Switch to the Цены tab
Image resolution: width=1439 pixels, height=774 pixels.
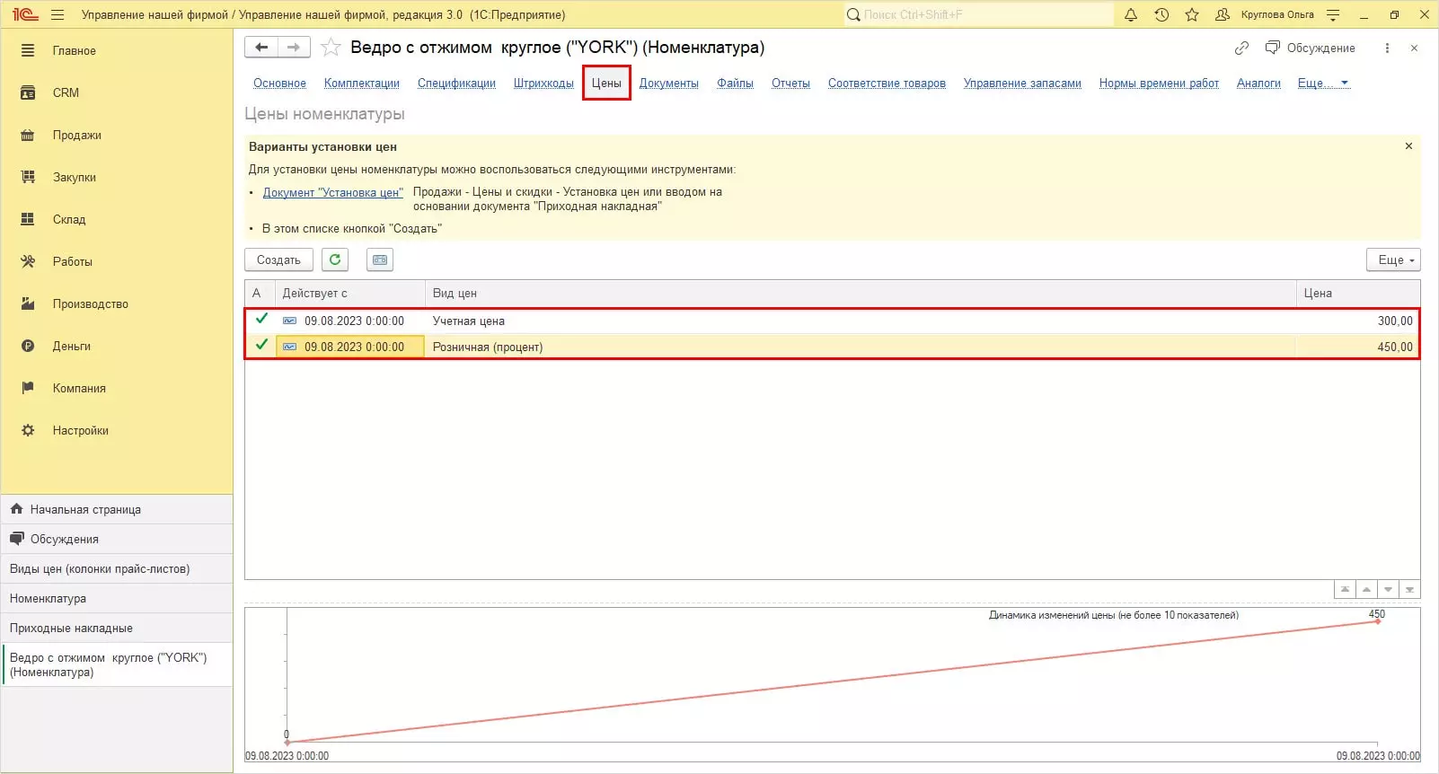pos(606,84)
